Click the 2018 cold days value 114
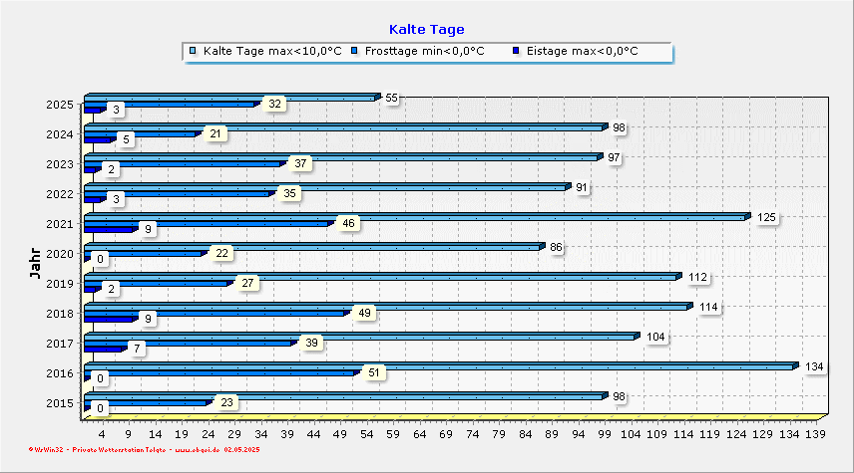This screenshot has width=854, height=473. [x=708, y=307]
